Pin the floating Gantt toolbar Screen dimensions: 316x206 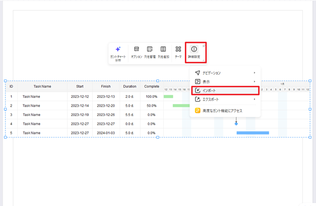(204, 46)
